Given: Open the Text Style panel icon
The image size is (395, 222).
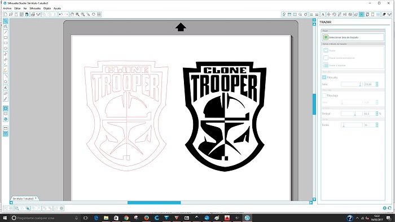Looking at the screenshot, I should coord(323,14).
